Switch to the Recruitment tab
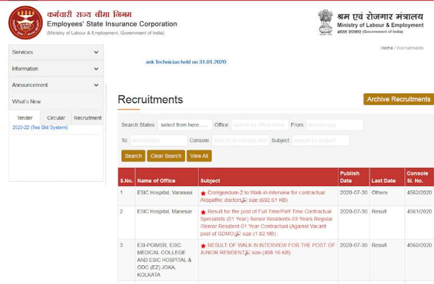The width and height of the screenshot is (434, 284). pyautogui.click(x=87, y=118)
